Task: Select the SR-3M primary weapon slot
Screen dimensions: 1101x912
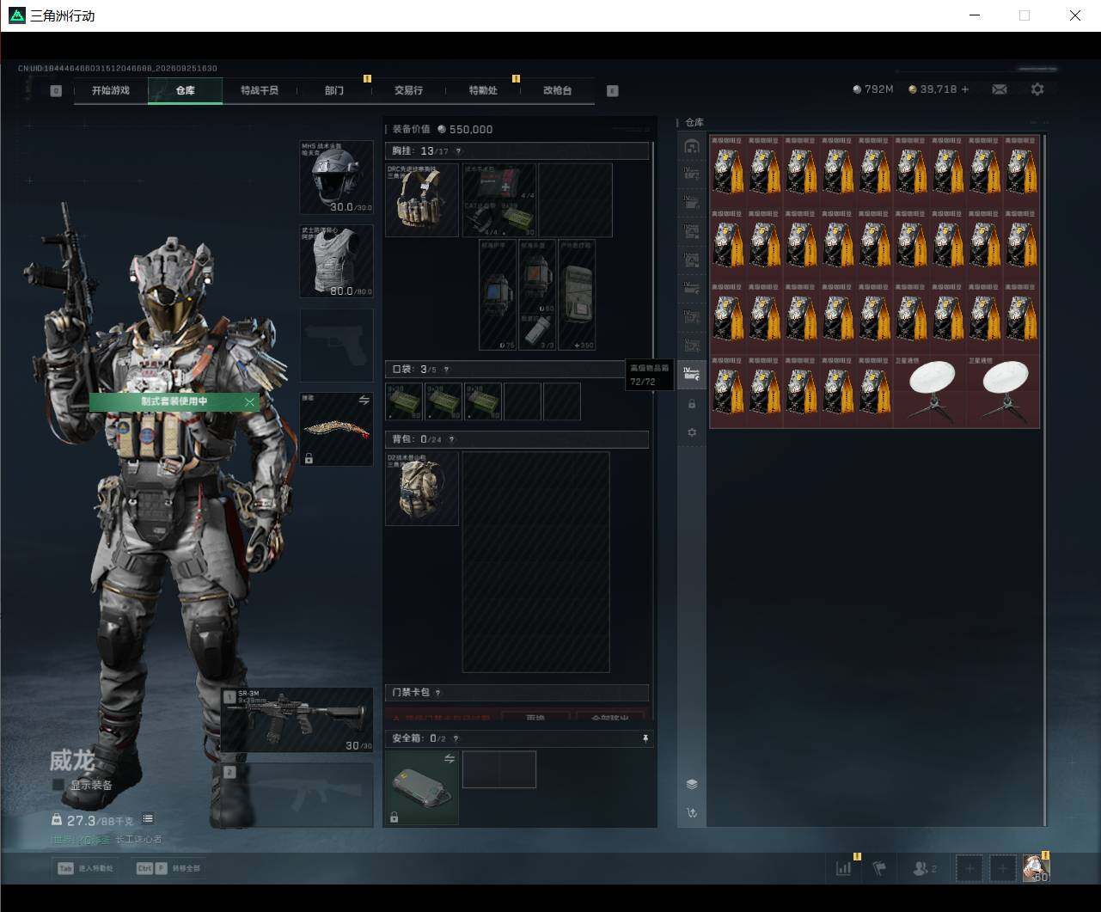Action: (x=297, y=720)
